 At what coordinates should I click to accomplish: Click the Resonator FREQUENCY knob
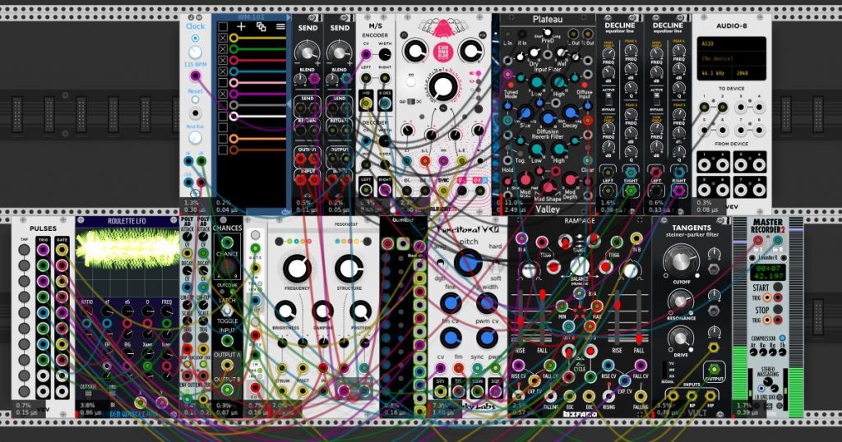[x=296, y=268]
